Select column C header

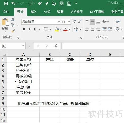pyautogui.click(x=70, y=54)
